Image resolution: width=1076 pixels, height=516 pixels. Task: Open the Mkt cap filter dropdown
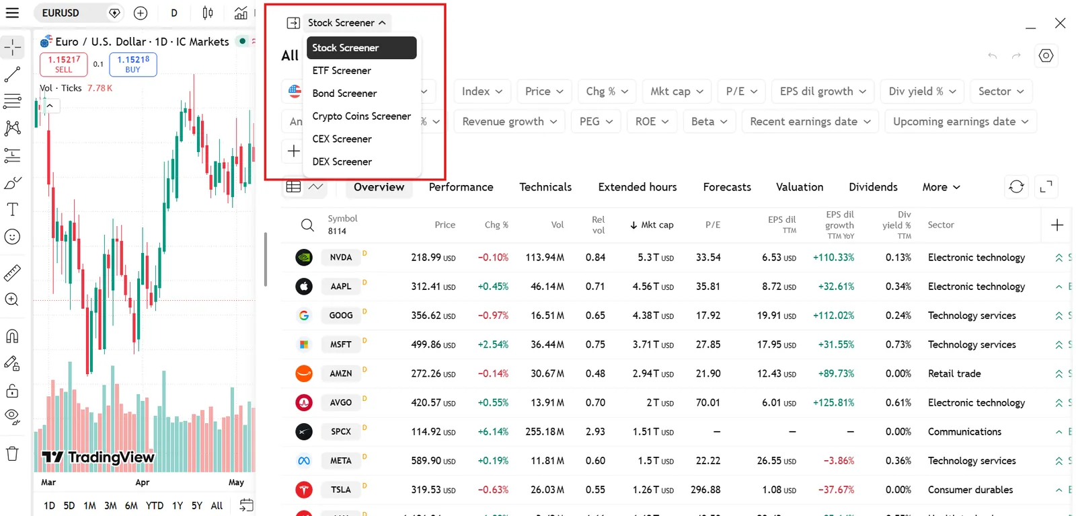(x=677, y=91)
